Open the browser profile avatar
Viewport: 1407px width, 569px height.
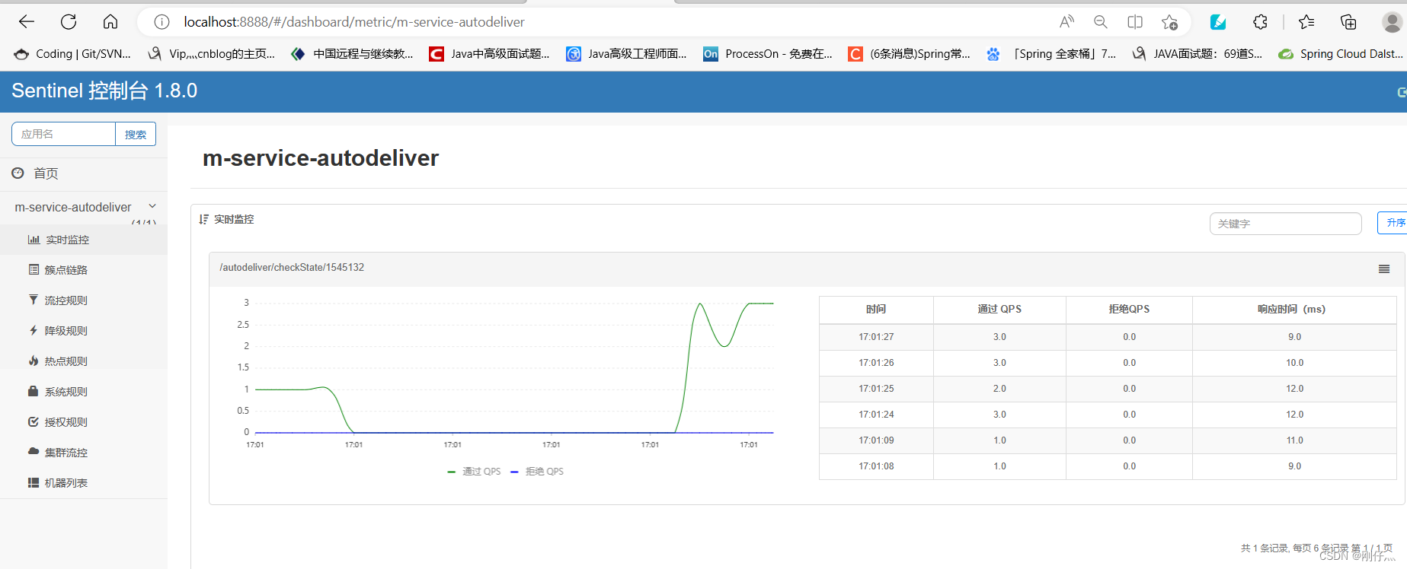(x=1393, y=22)
